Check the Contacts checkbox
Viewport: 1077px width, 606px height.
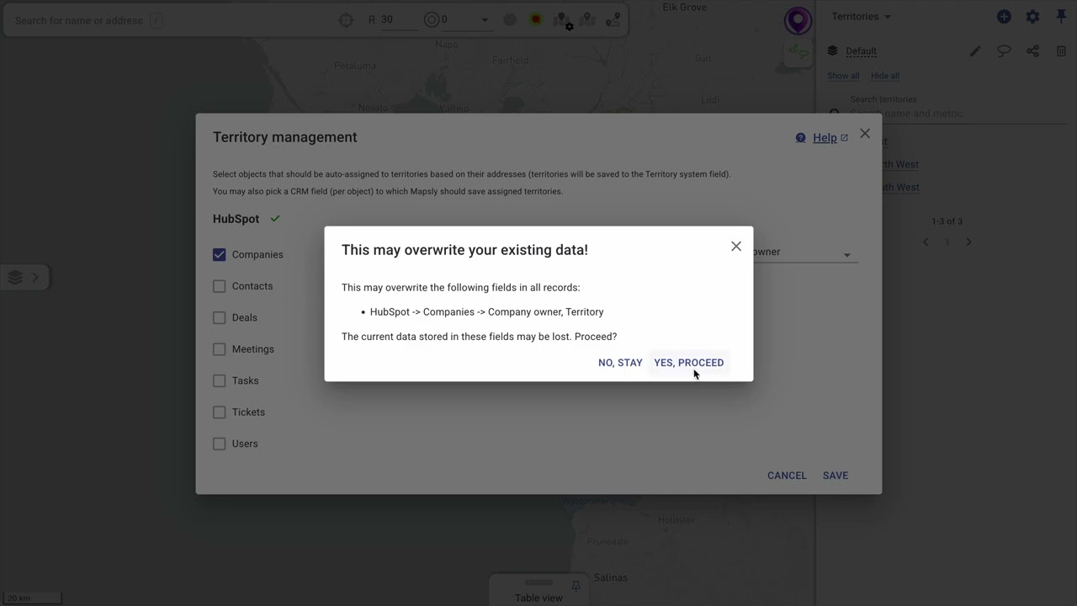point(220,286)
